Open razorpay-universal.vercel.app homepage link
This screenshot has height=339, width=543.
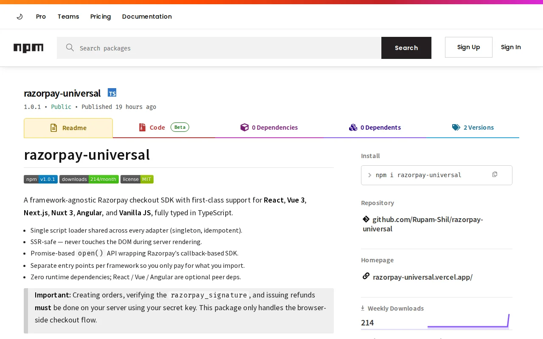[x=423, y=277]
